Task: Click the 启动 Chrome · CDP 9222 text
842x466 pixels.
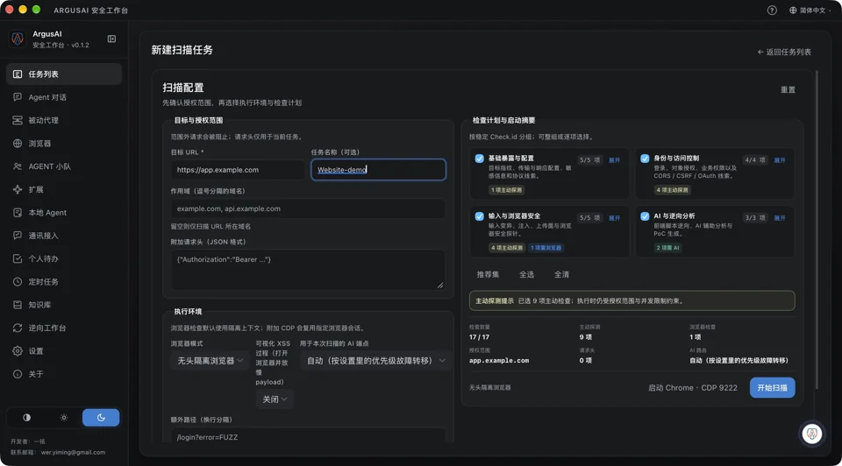Action: click(x=692, y=388)
